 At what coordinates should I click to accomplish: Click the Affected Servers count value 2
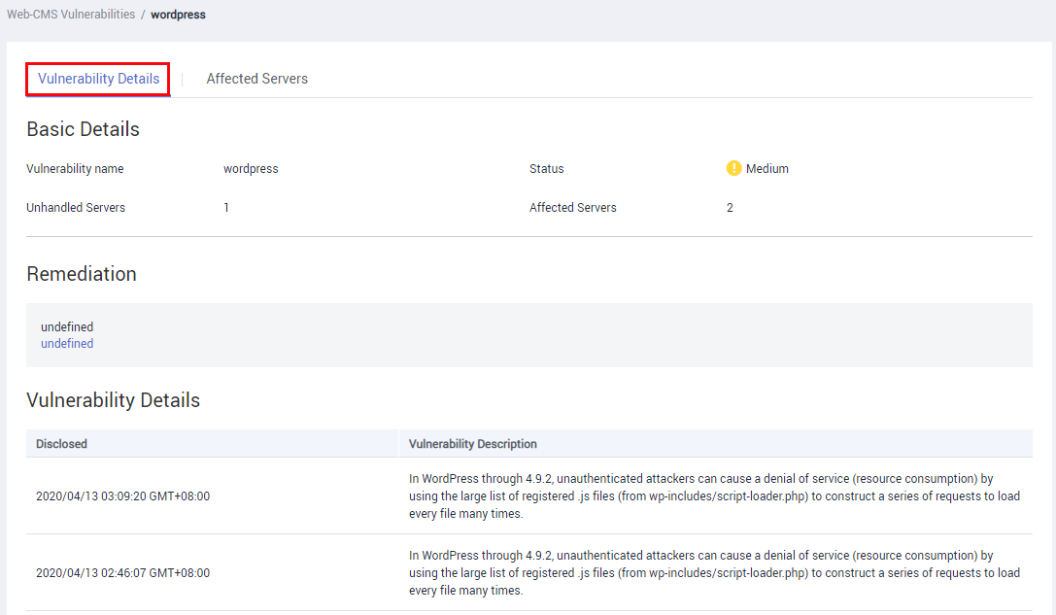click(x=730, y=208)
